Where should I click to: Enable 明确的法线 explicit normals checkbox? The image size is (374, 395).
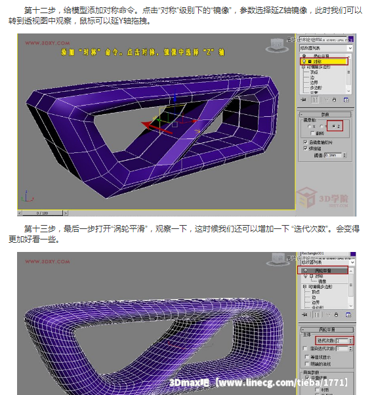point(307,364)
